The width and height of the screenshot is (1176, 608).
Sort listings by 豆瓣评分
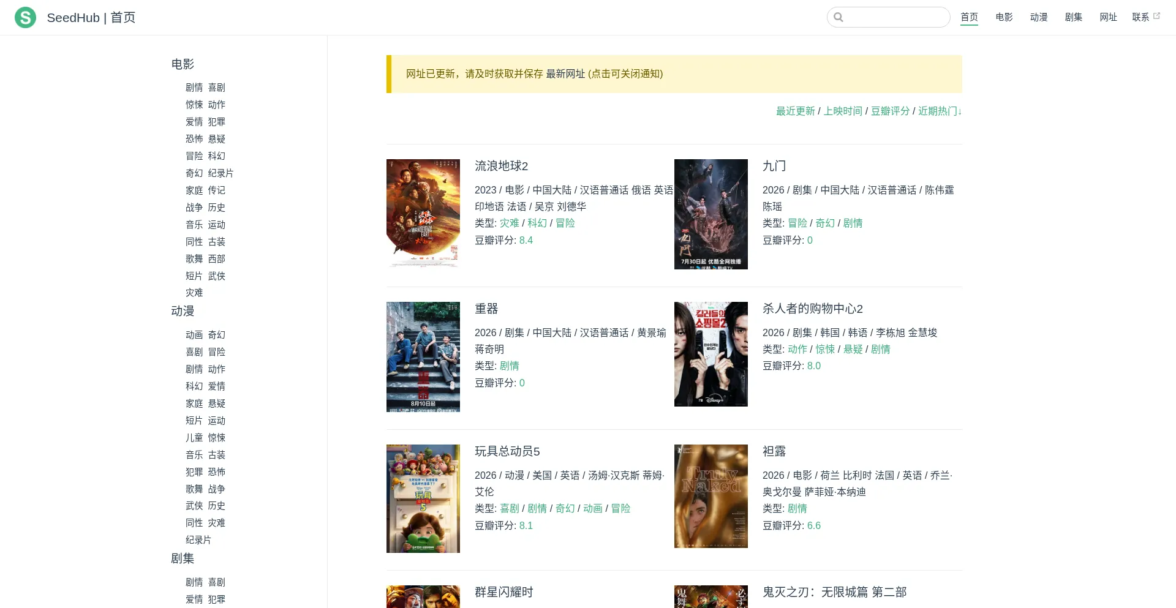click(x=890, y=111)
